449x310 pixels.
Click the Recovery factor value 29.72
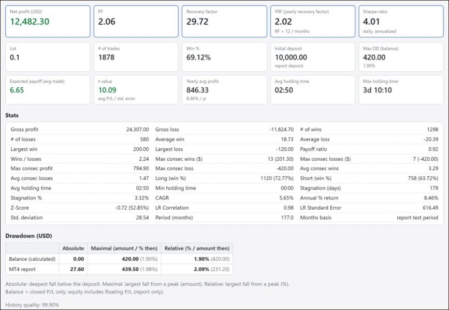tap(197, 22)
